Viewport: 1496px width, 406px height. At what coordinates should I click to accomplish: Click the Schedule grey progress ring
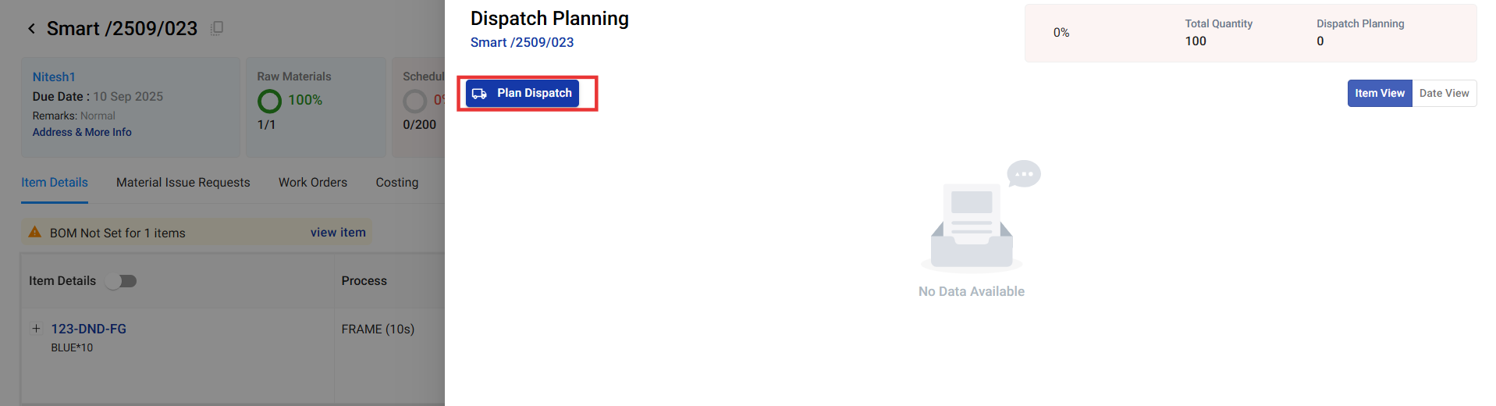coord(414,101)
